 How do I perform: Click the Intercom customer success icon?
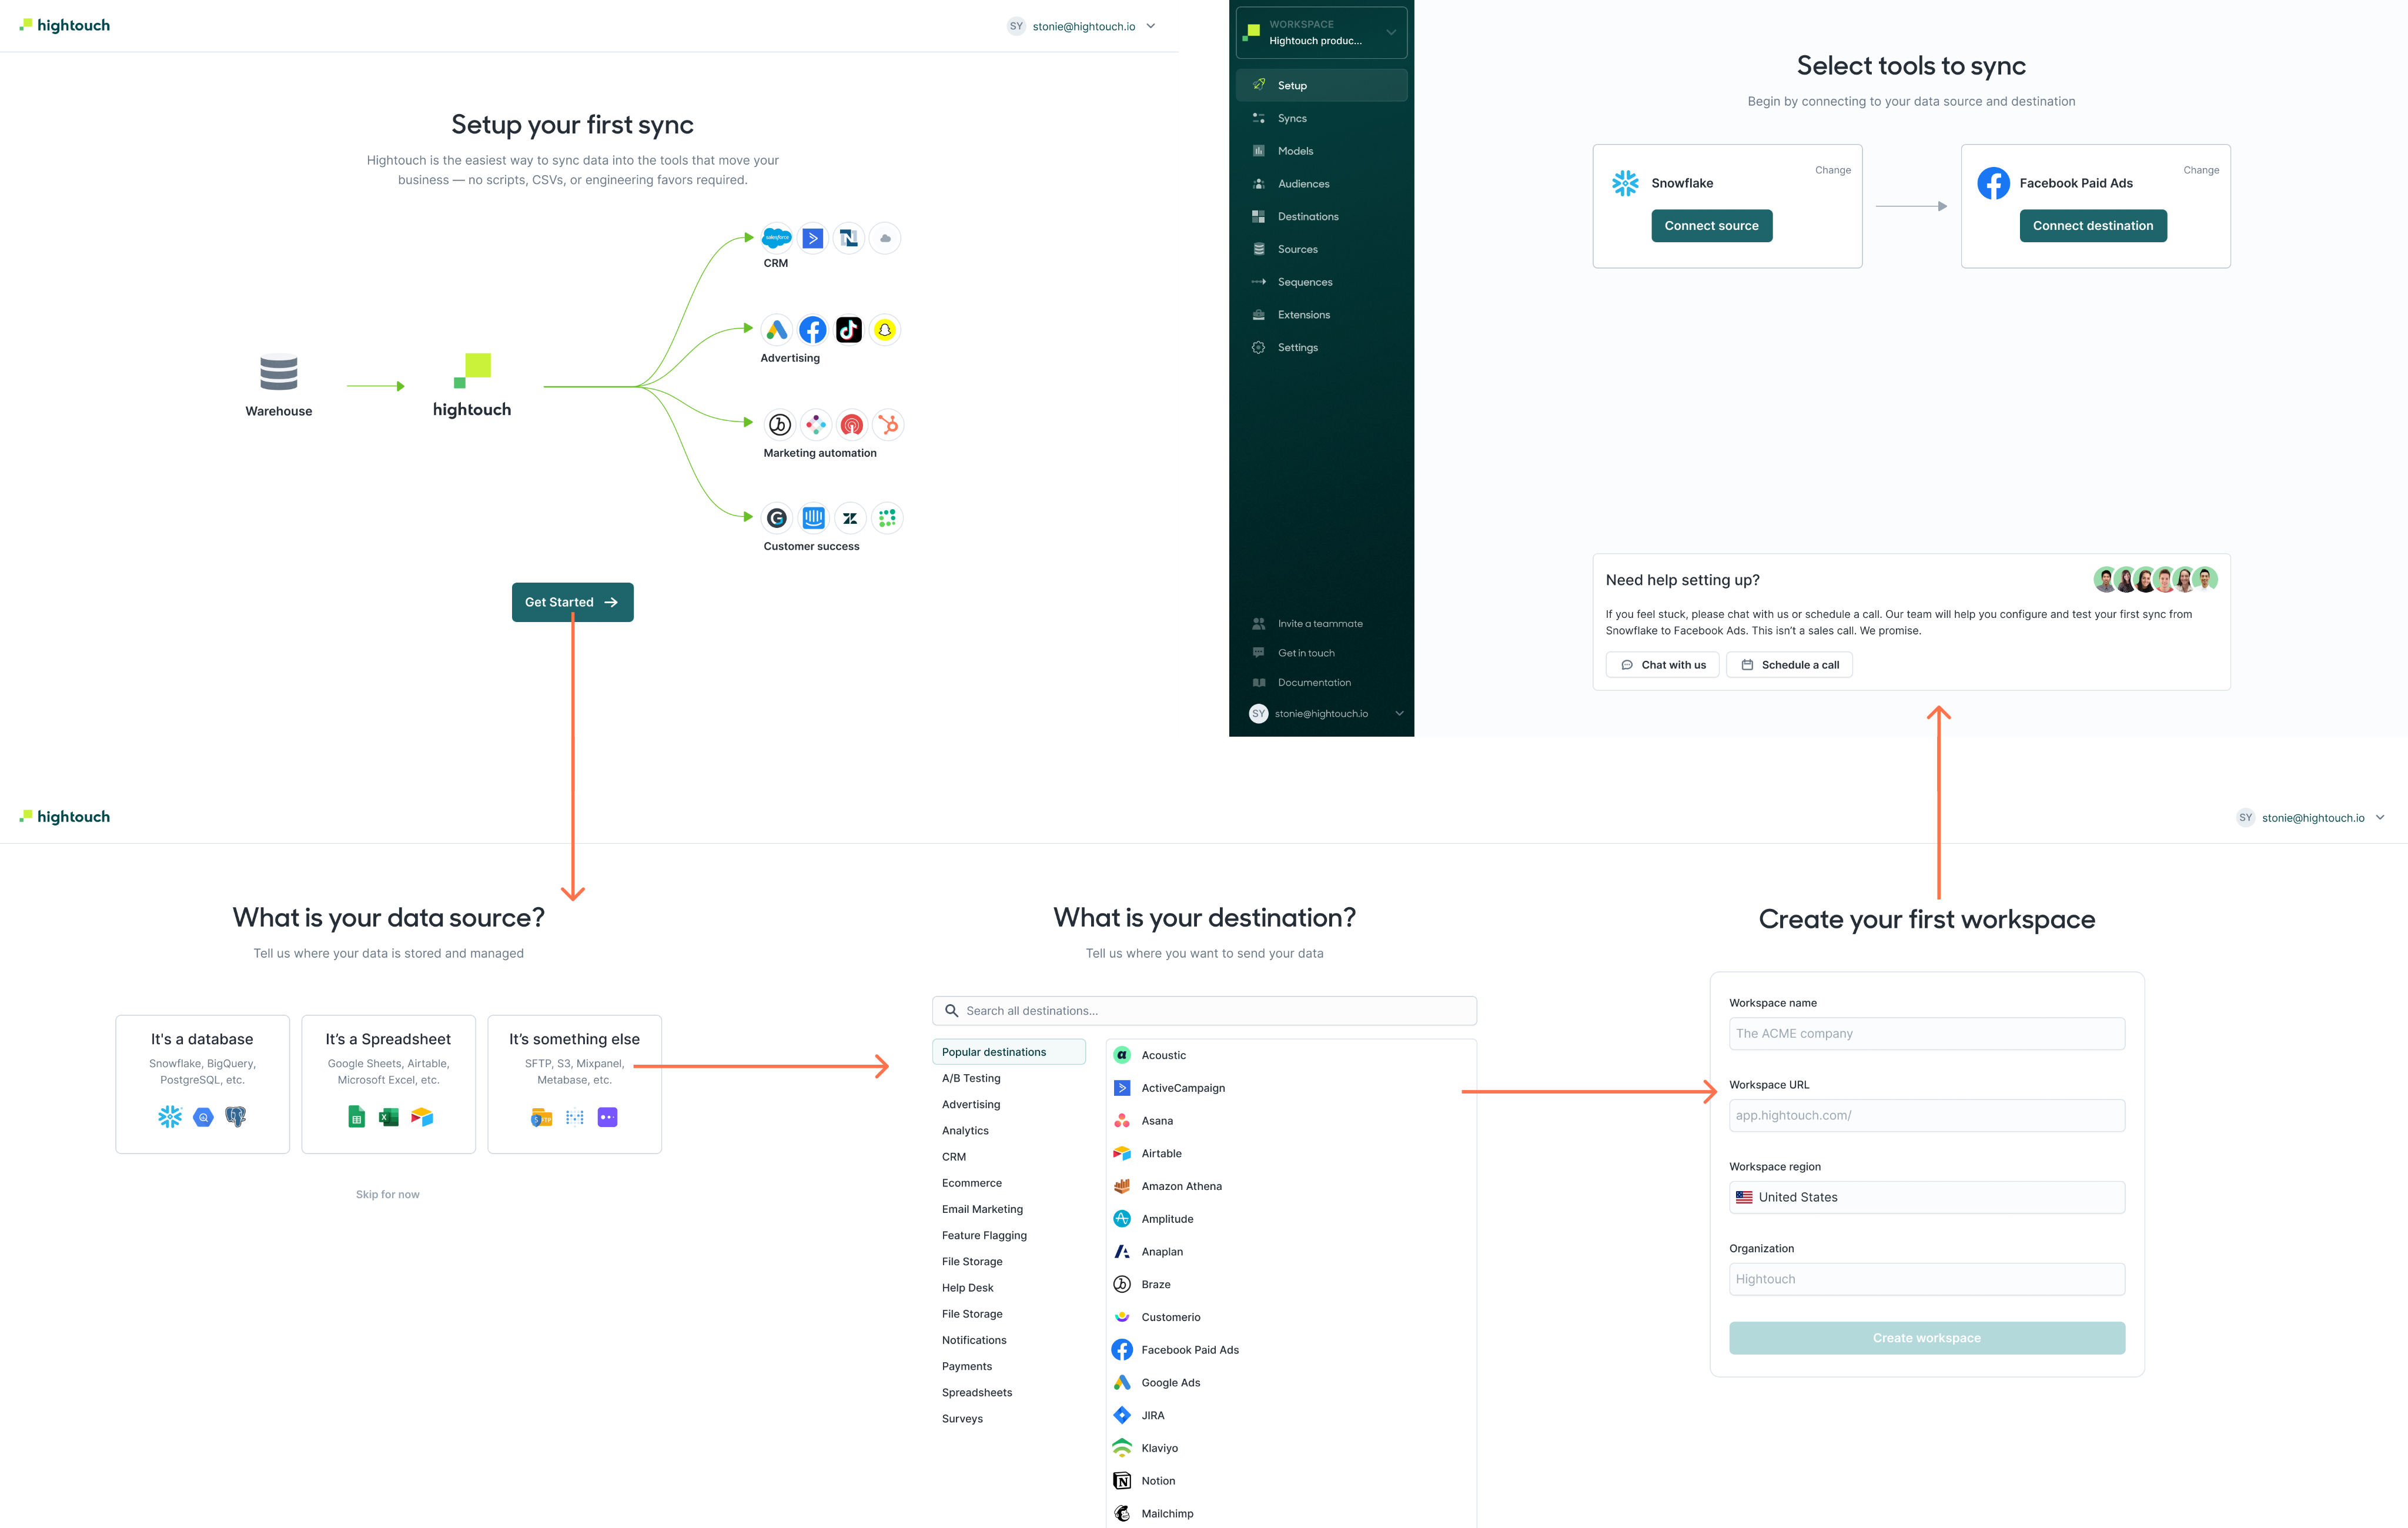[x=813, y=518]
